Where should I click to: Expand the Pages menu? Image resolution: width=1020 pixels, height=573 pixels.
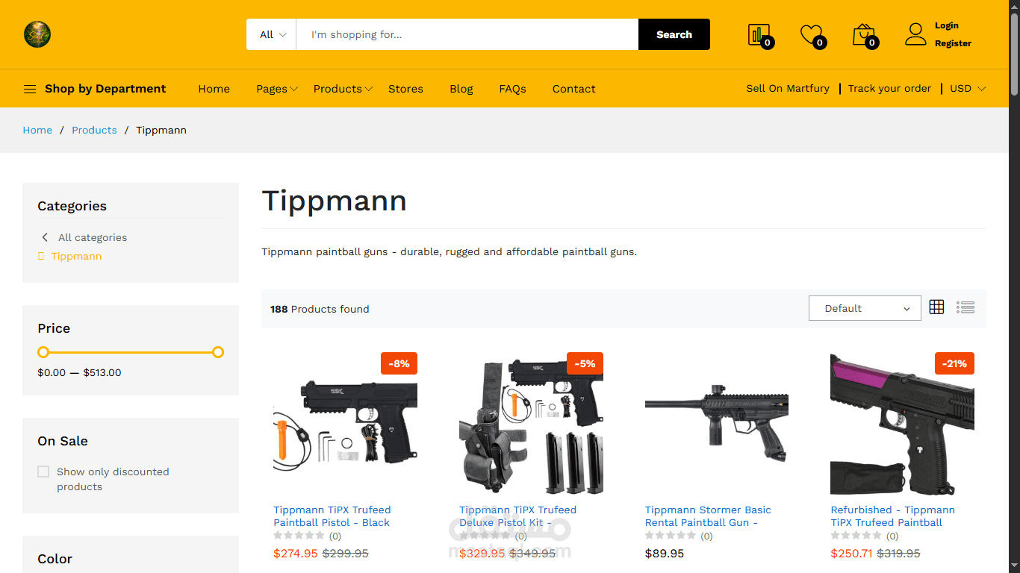pos(277,89)
